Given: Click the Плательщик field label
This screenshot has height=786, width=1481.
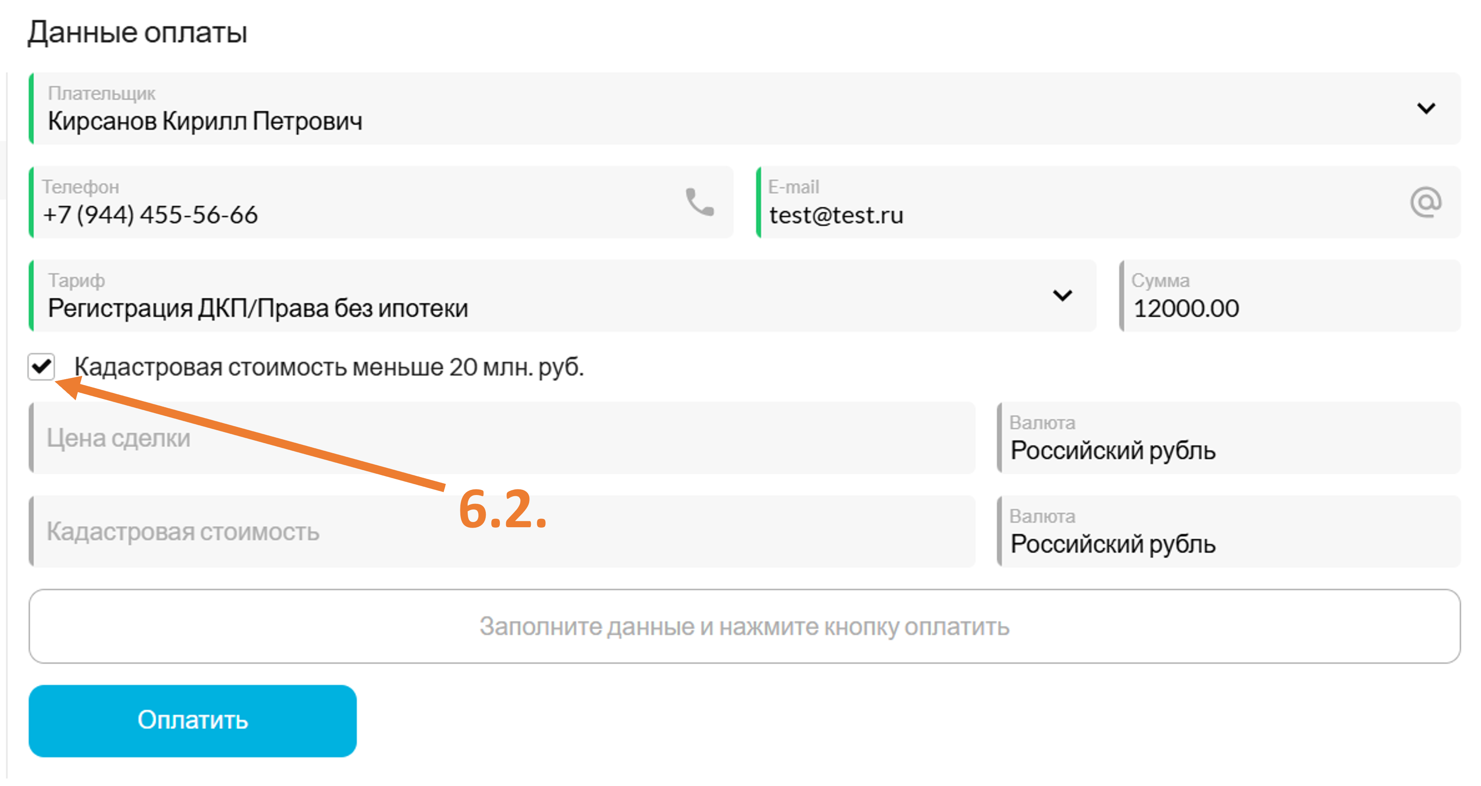Looking at the screenshot, I should (102, 93).
